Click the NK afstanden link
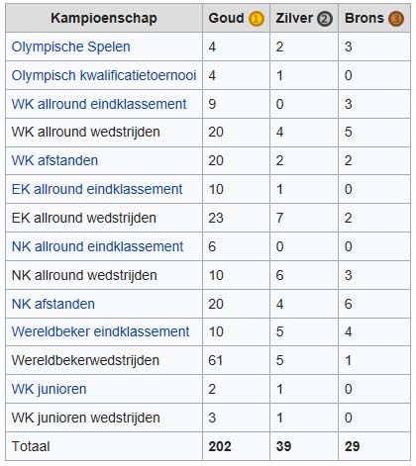Viewport: 416px width, 466px height. click(x=53, y=304)
